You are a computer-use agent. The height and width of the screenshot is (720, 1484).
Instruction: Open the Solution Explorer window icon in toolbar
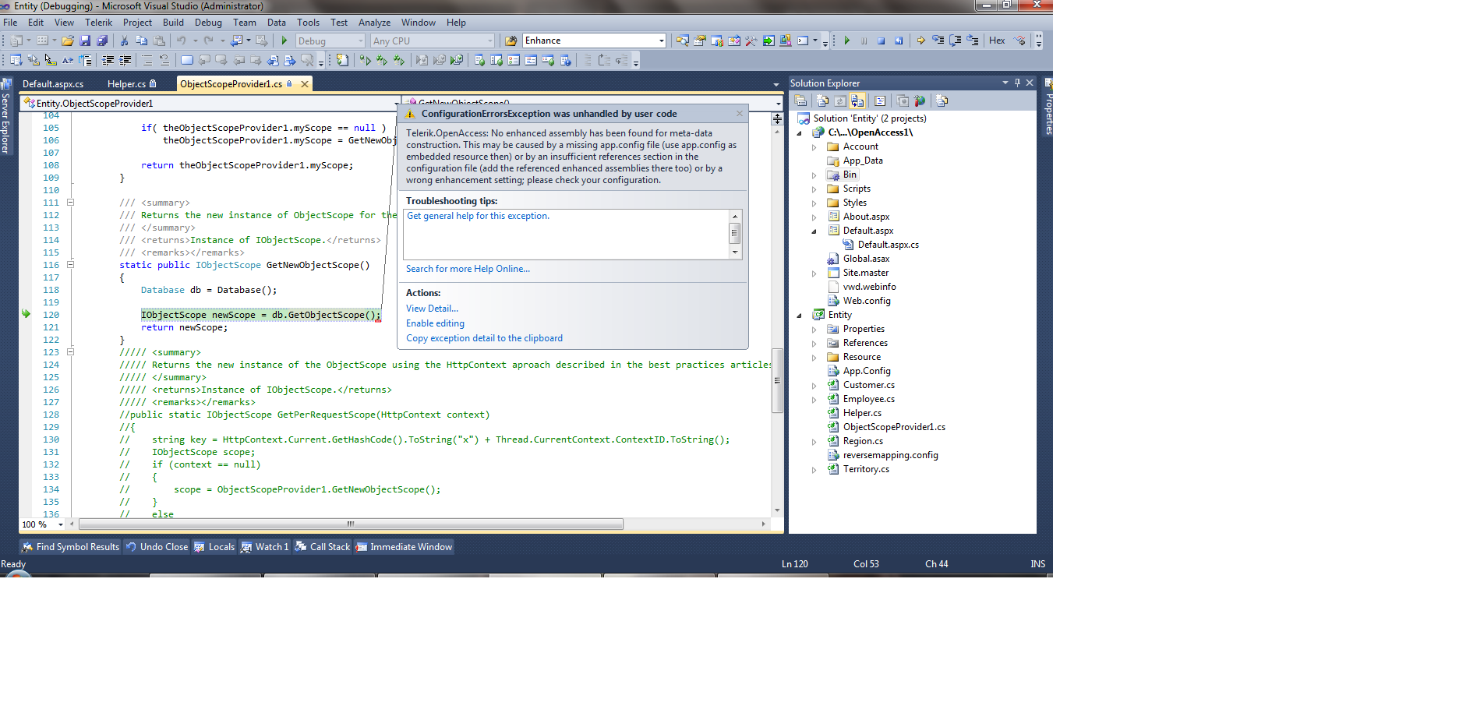click(683, 41)
